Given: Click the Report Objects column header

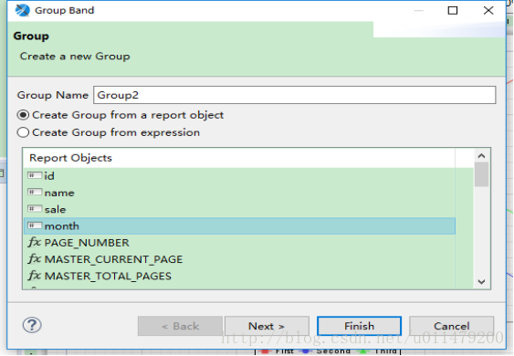Looking at the screenshot, I should click(239, 158).
